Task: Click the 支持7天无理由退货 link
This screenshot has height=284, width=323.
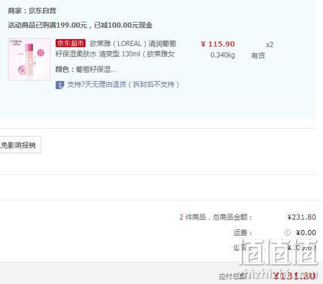Action: tap(123, 85)
